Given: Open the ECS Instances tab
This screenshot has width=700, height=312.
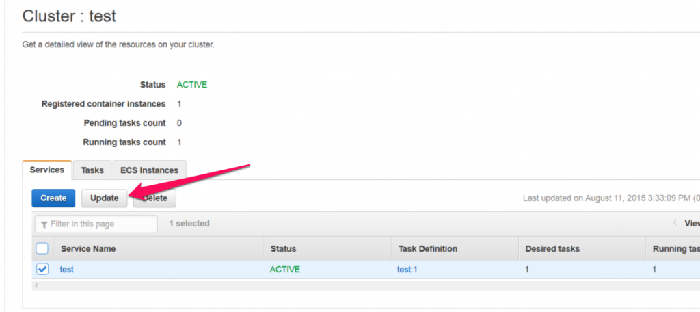Looking at the screenshot, I should 150,170.
